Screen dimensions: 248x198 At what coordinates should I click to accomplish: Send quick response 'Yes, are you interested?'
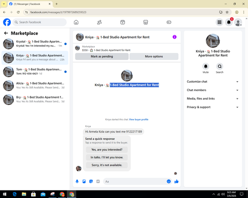click(x=107, y=149)
